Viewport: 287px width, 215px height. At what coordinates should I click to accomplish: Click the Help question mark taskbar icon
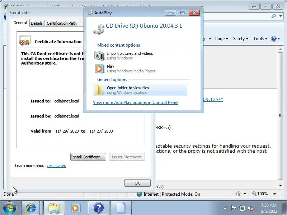click(98, 208)
